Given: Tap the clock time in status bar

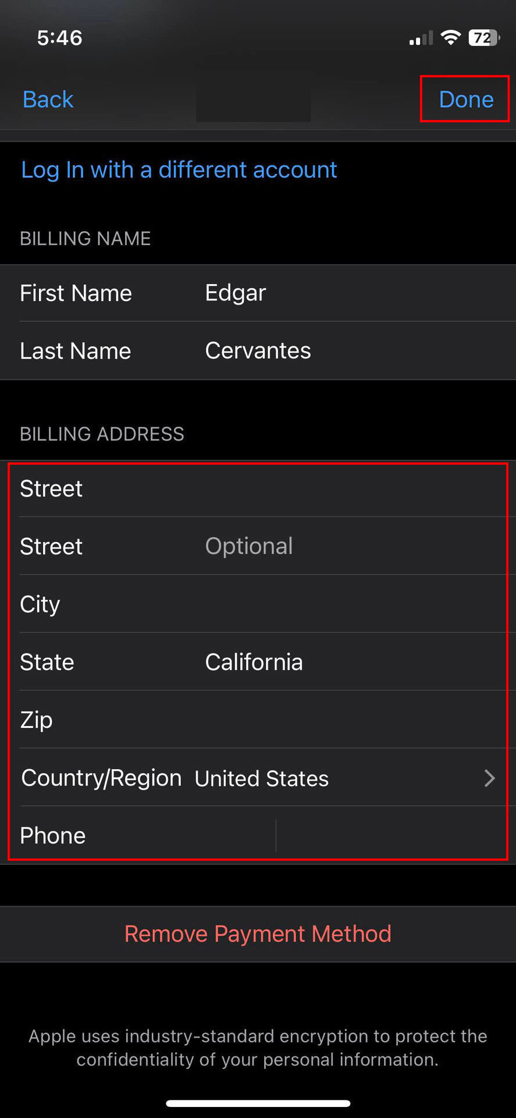Looking at the screenshot, I should coord(59,38).
